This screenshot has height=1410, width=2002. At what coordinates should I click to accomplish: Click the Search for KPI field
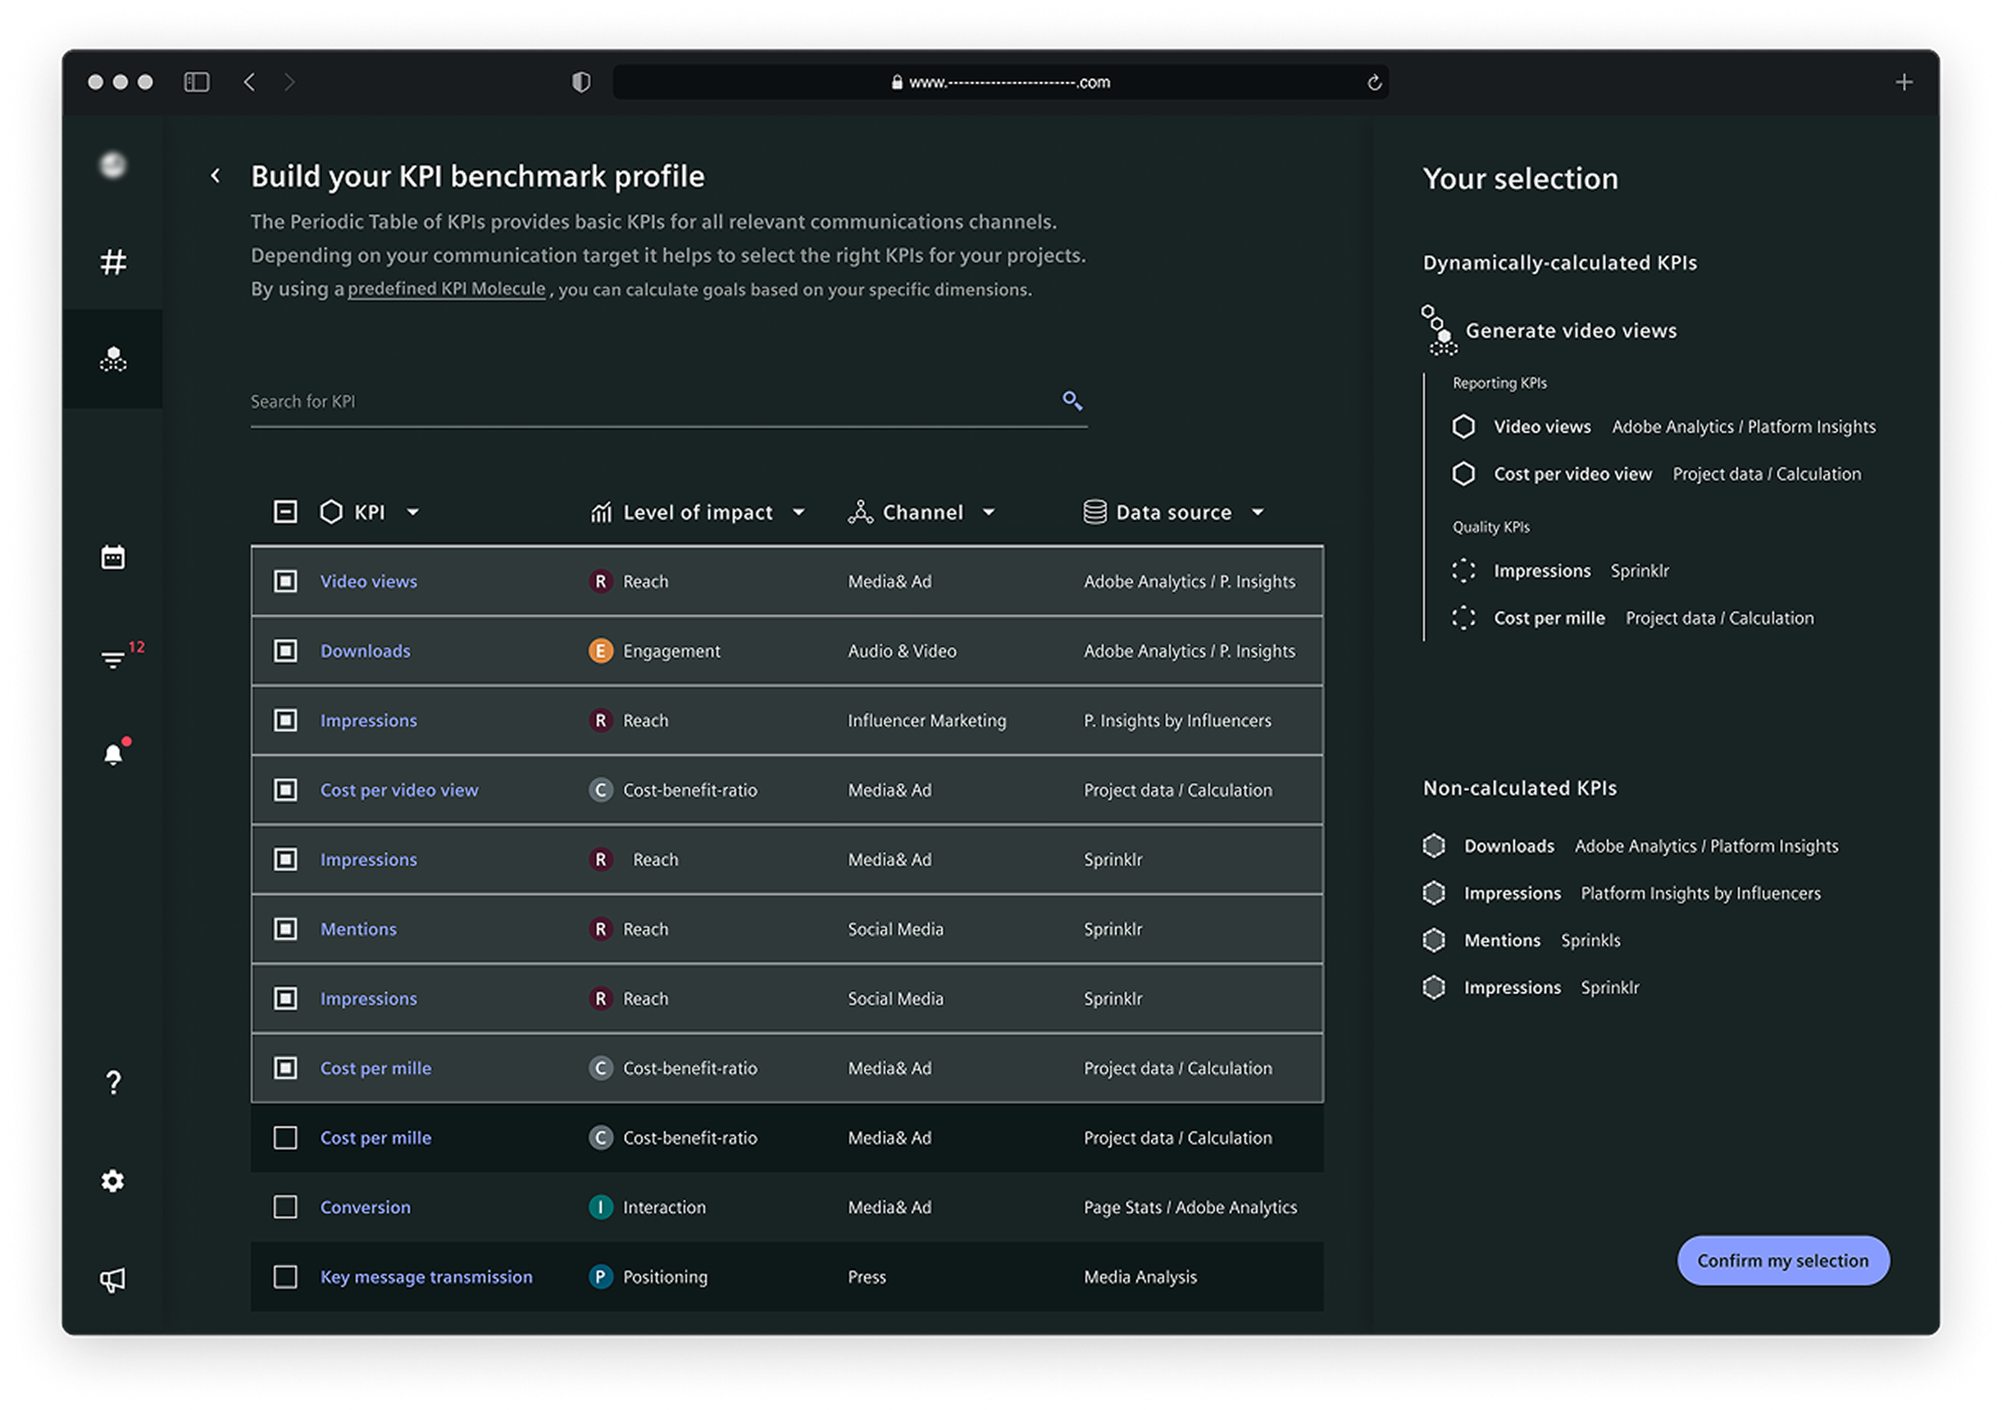669,402
